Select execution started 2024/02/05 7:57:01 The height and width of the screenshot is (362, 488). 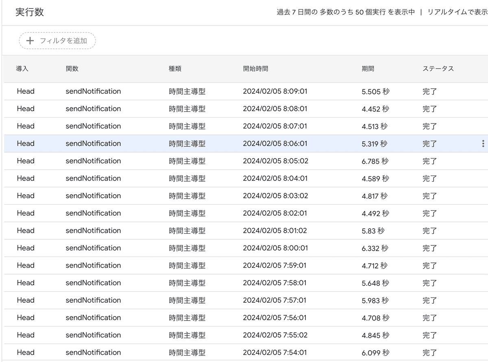click(x=246, y=301)
